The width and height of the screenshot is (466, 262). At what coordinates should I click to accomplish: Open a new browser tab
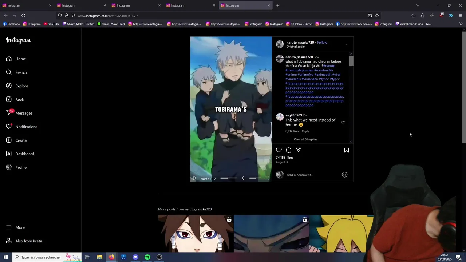click(x=278, y=5)
